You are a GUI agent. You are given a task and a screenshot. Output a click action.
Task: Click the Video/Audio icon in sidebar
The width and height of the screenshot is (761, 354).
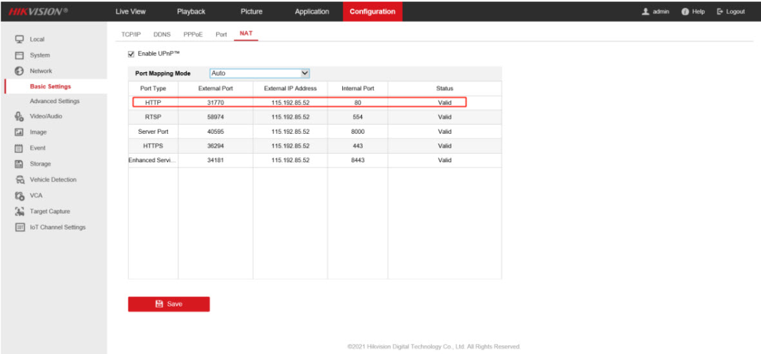tap(19, 116)
